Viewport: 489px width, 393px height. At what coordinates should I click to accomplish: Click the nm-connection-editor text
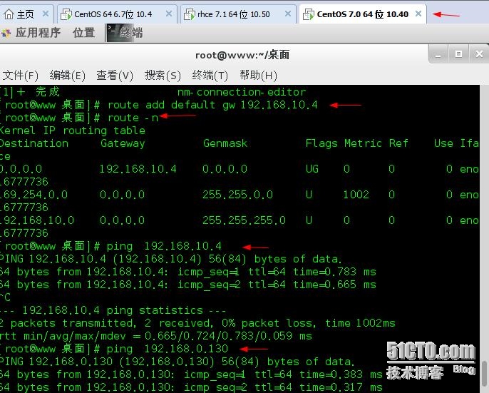pos(242,92)
